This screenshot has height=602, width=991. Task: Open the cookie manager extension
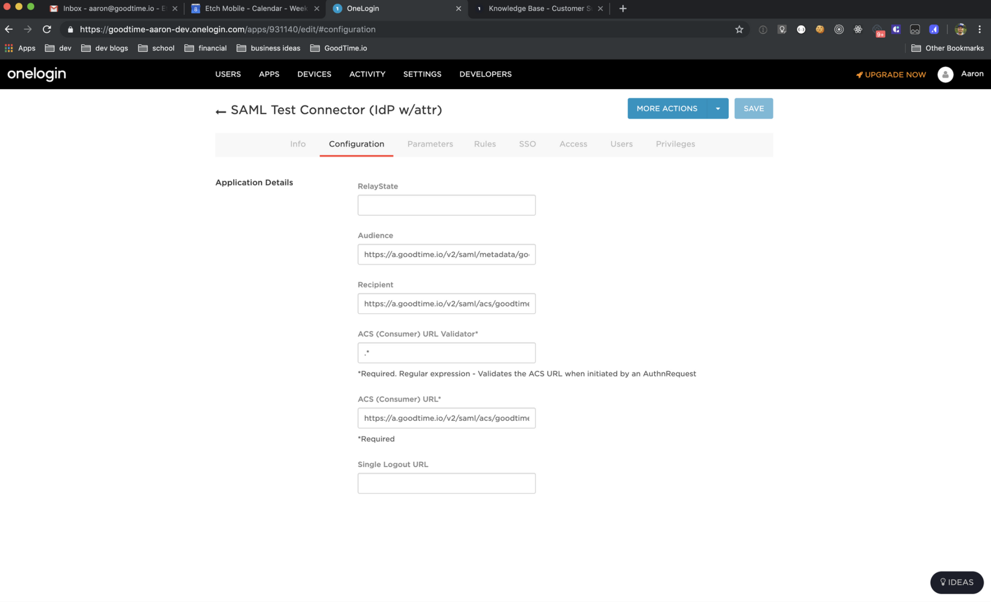point(820,29)
